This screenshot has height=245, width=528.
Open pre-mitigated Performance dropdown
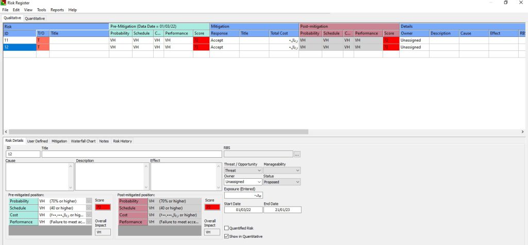(x=89, y=222)
